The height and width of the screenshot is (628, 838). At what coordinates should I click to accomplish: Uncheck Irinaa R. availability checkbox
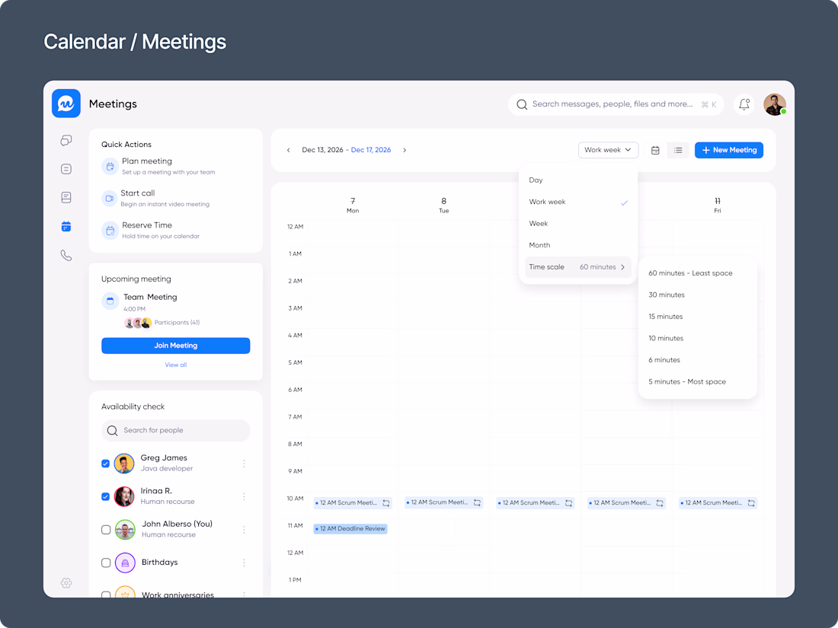(x=106, y=496)
